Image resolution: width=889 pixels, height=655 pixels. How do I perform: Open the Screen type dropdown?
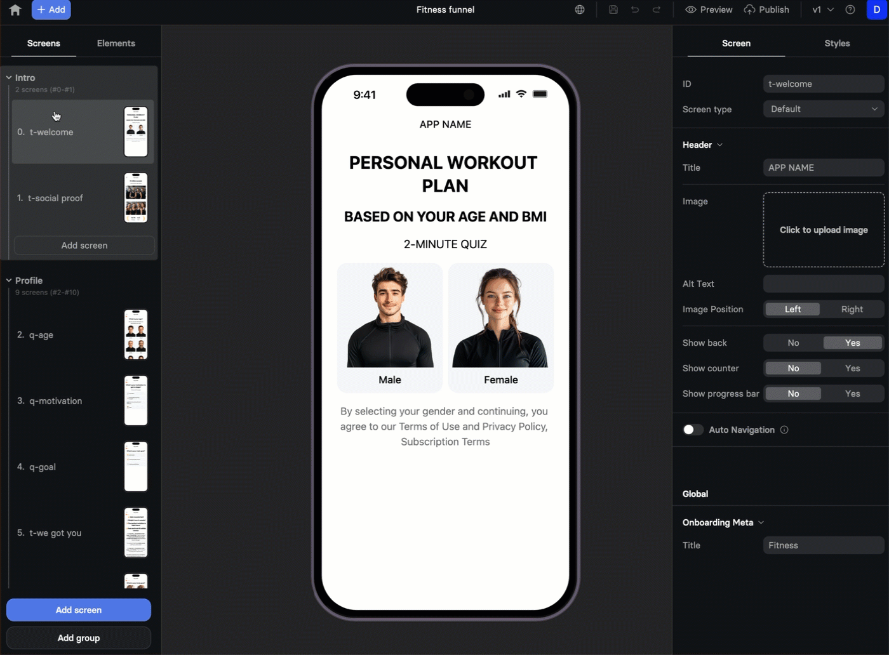823,109
